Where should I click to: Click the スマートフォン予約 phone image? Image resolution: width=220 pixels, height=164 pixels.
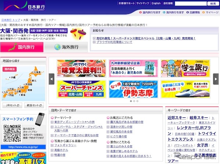40,120
